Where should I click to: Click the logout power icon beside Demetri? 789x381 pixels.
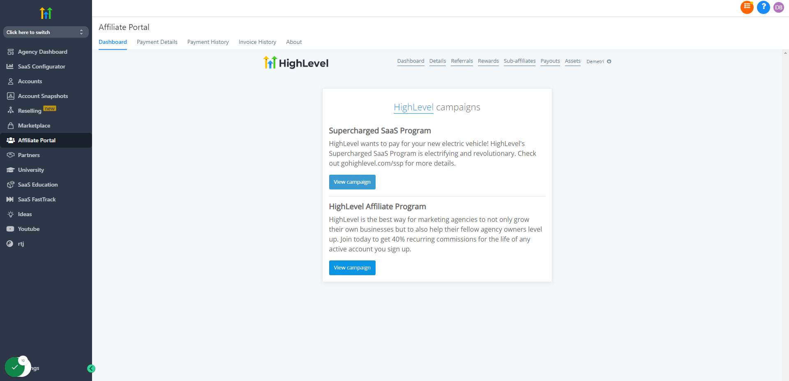pyautogui.click(x=609, y=62)
